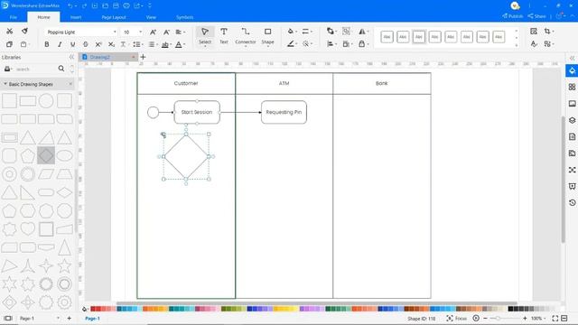This screenshot has width=578, height=325.
Task: Click the Lock icon in ribbon
Action: tap(362, 44)
